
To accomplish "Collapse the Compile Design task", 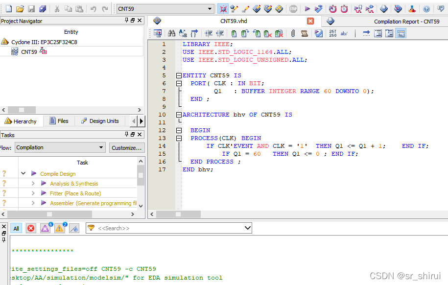I will [24, 173].
